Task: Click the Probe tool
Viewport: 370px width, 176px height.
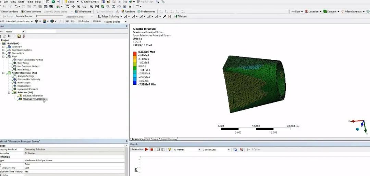Action: pyautogui.click(x=84, y=21)
